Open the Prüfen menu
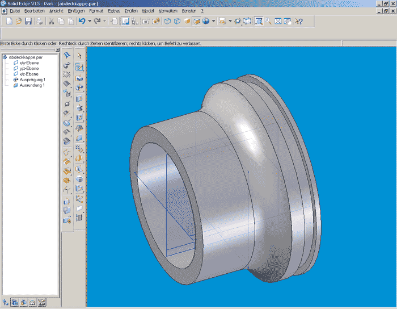397x309 pixels. 131,11
